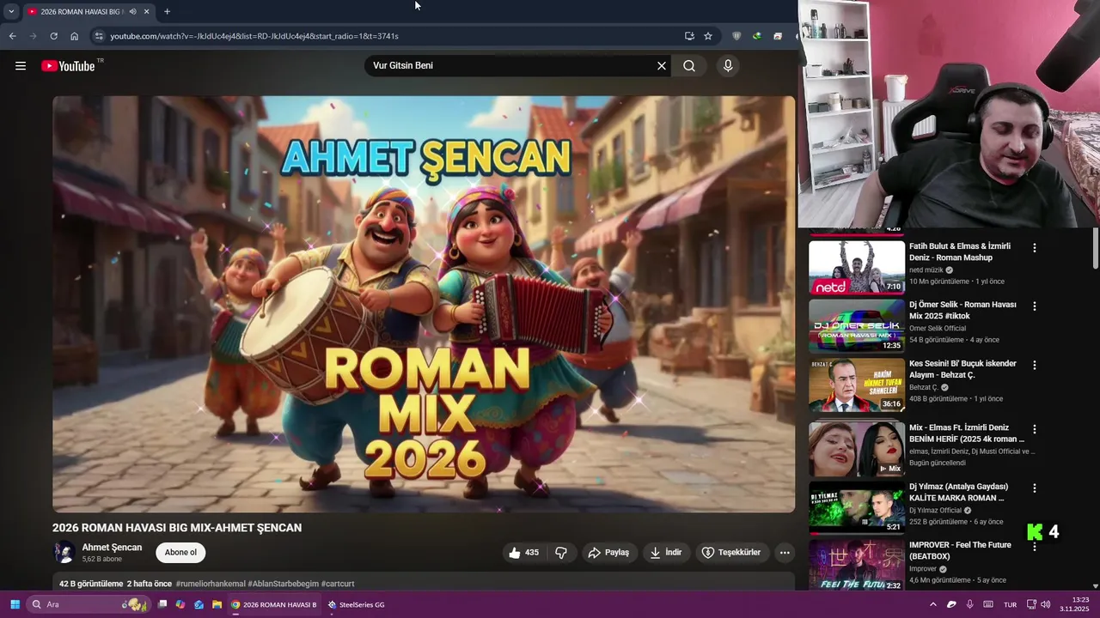Viewport: 1100px width, 618px height.
Task: Open options menu for Dj Ömer Selik video
Action: pyautogui.click(x=1035, y=306)
